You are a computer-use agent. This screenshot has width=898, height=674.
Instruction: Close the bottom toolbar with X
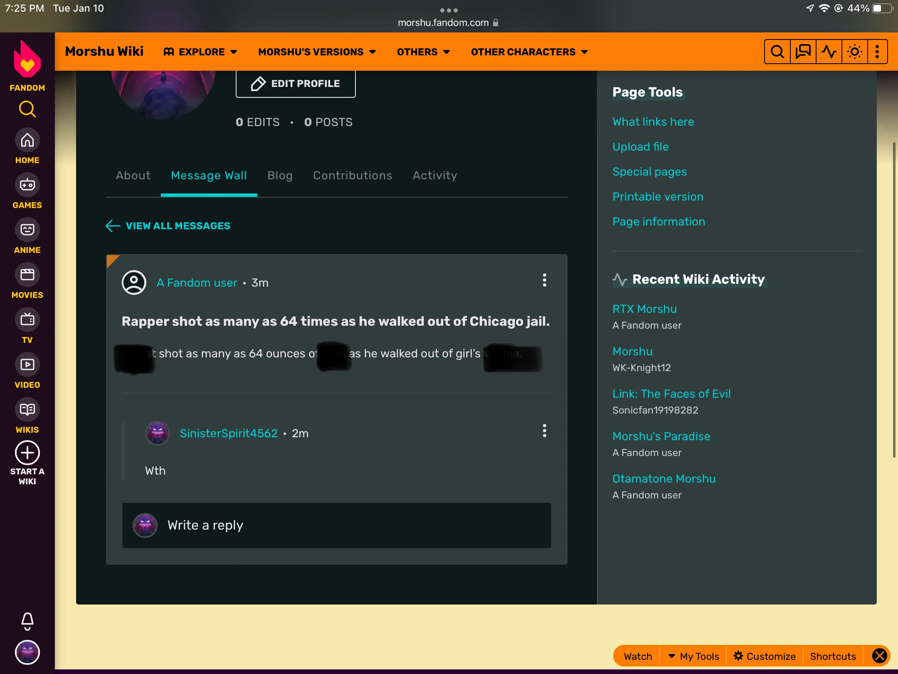click(879, 656)
